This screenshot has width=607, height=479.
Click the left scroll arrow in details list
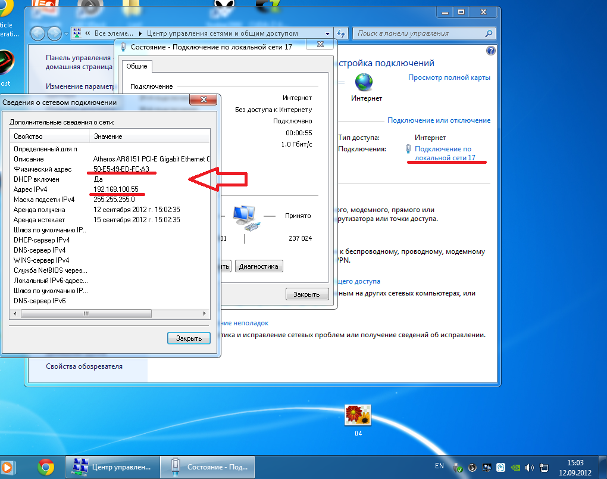(x=15, y=313)
